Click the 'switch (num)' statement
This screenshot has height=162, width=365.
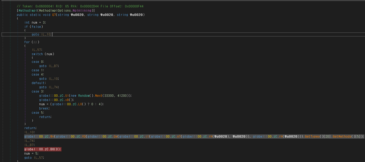[43, 54]
